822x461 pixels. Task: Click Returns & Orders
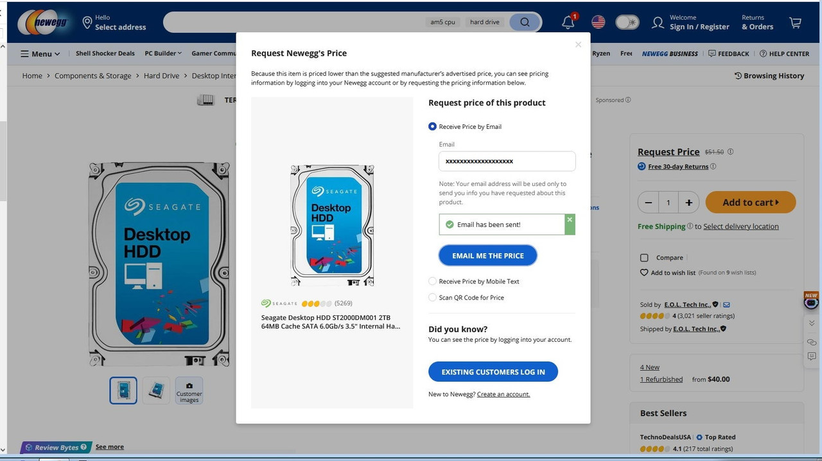point(758,22)
